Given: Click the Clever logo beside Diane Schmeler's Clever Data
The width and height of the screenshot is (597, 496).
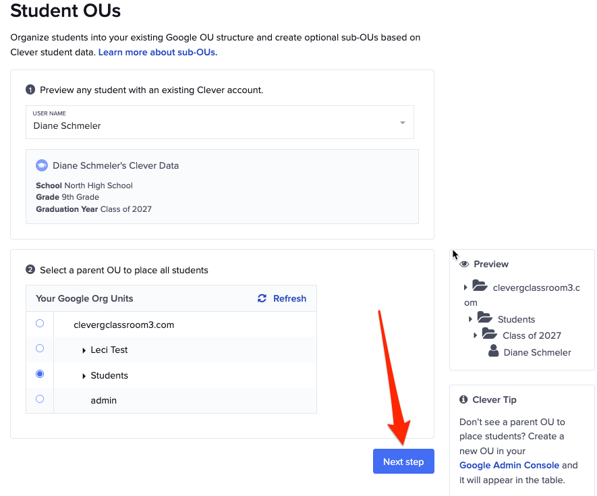Looking at the screenshot, I should 42,165.
